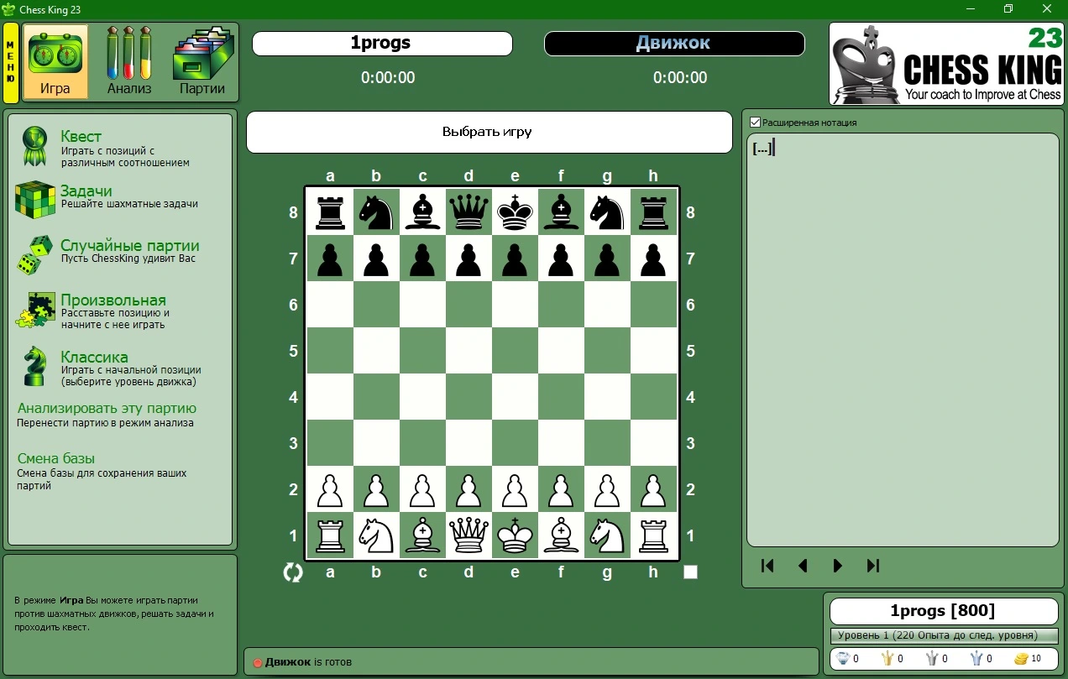Switch to the Игра tab

coord(55,62)
